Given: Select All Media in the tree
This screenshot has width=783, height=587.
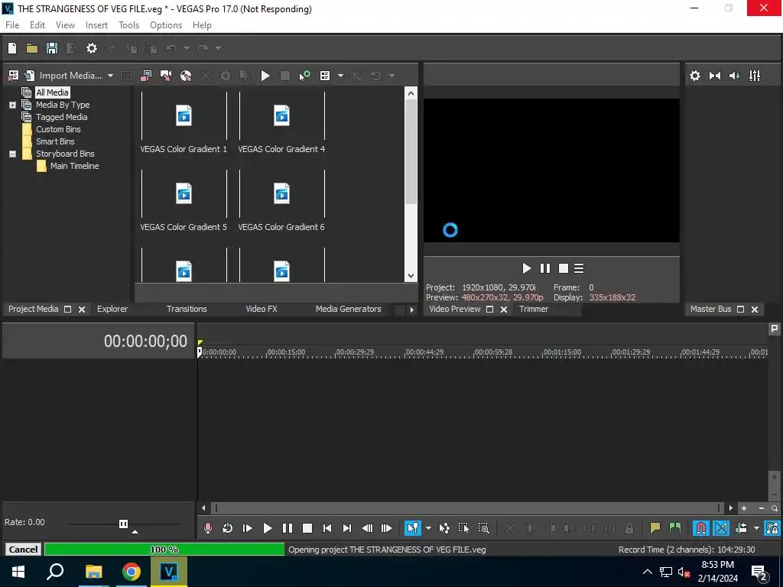Looking at the screenshot, I should pos(52,92).
